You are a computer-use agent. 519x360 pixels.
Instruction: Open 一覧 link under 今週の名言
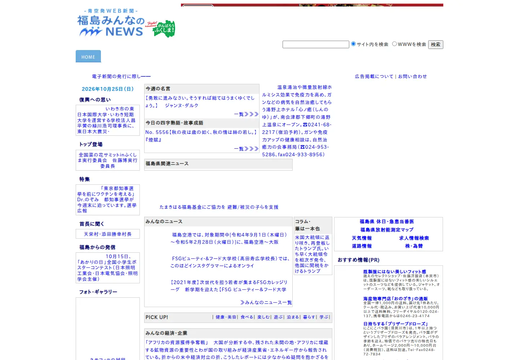point(246,114)
